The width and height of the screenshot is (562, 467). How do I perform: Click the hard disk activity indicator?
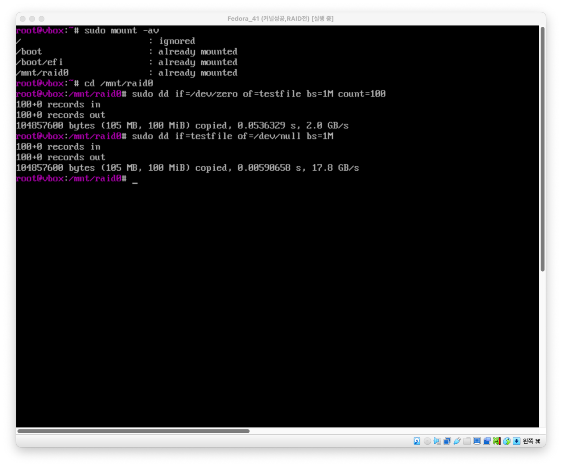pos(417,441)
